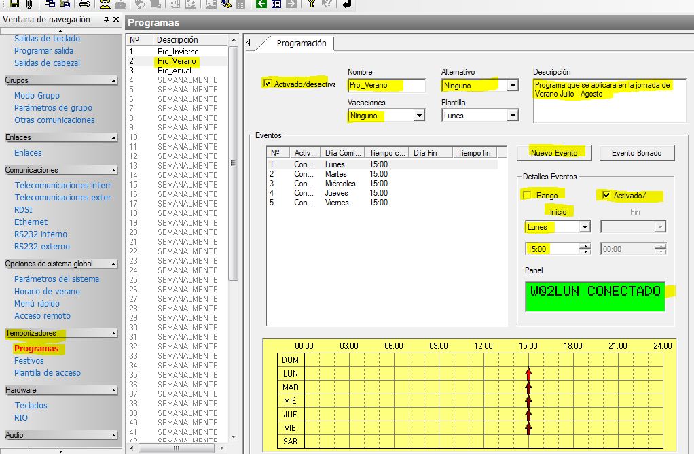Click the program list horizontal scroll-right arrow
The image size is (694, 454).
(222, 449)
